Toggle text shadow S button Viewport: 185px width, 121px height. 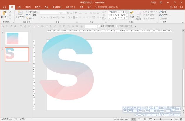51,18
